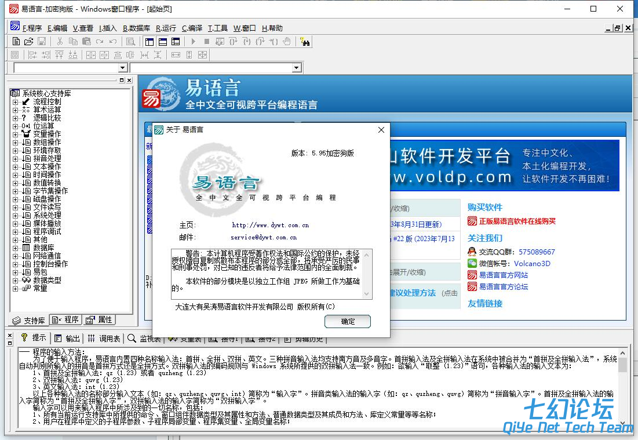This screenshot has width=638, height=440.
Task: Click the Copy toolbar icon
Action: 73,42
